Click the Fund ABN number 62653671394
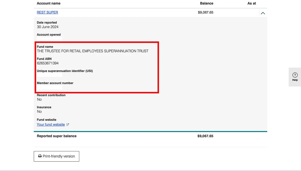 (48, 63)
